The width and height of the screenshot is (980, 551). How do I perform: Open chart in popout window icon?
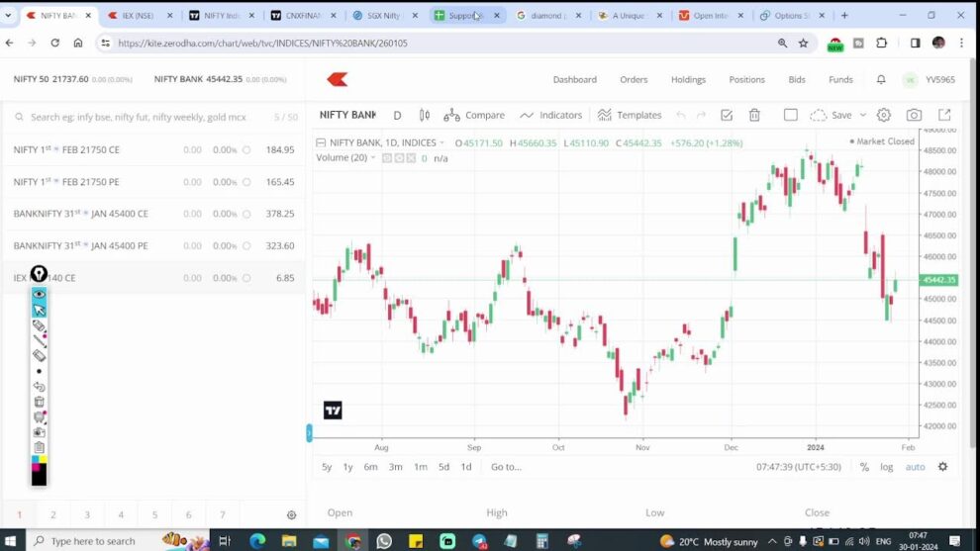coord(943,115)
